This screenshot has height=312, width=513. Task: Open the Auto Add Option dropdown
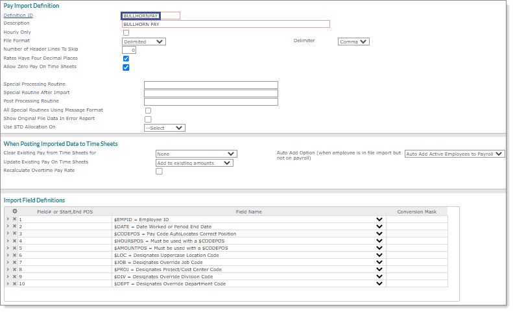coord(454,154)
